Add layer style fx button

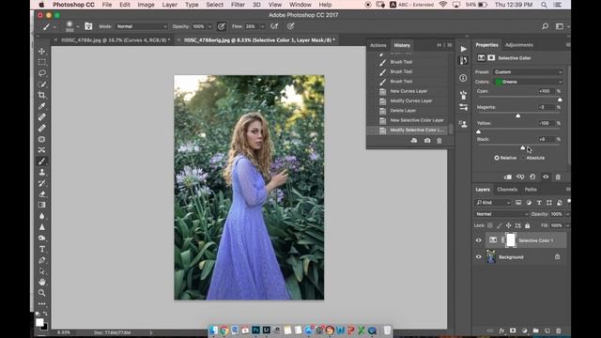(501, 330)
